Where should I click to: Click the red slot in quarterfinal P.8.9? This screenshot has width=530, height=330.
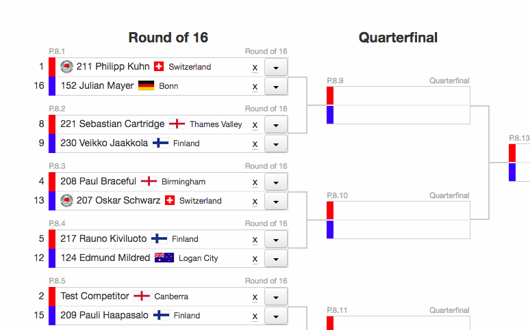click(330, 96)
